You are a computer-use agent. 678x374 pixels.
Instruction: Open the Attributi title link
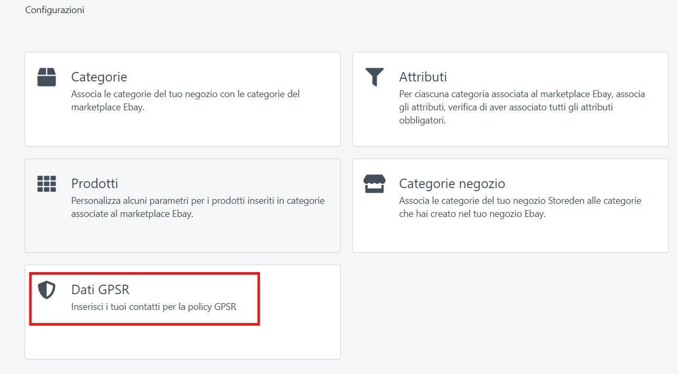pyautogui.click(x=422, y=77)
